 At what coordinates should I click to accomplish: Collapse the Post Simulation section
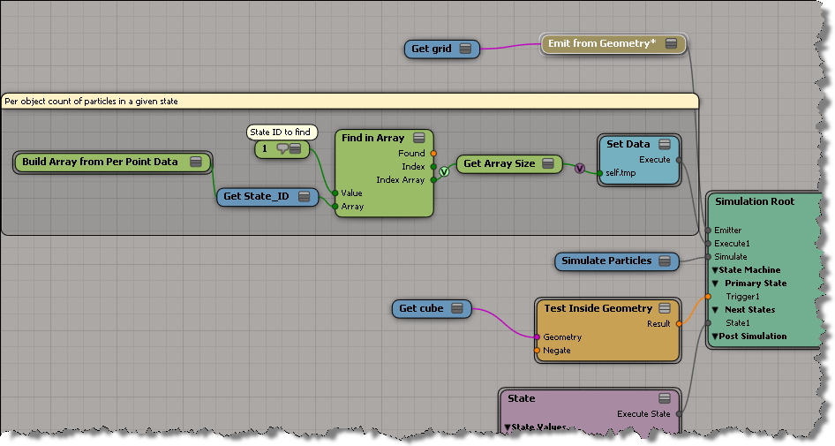716,336
